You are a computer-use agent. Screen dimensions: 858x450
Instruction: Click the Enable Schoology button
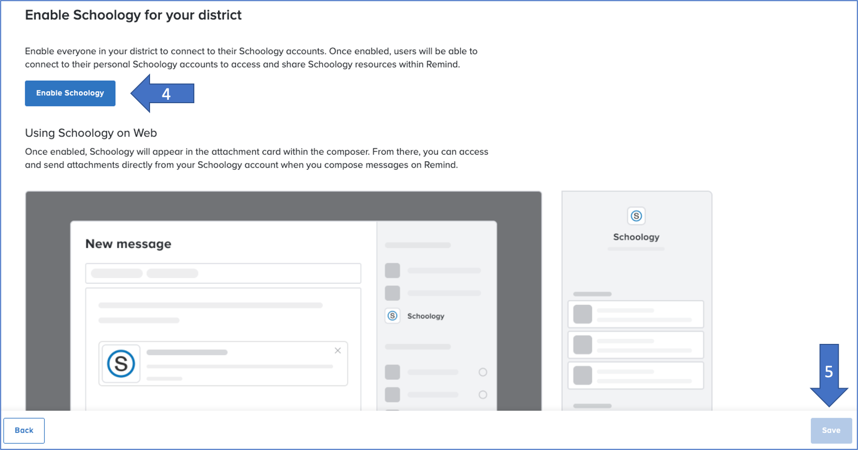click(70, 93)
